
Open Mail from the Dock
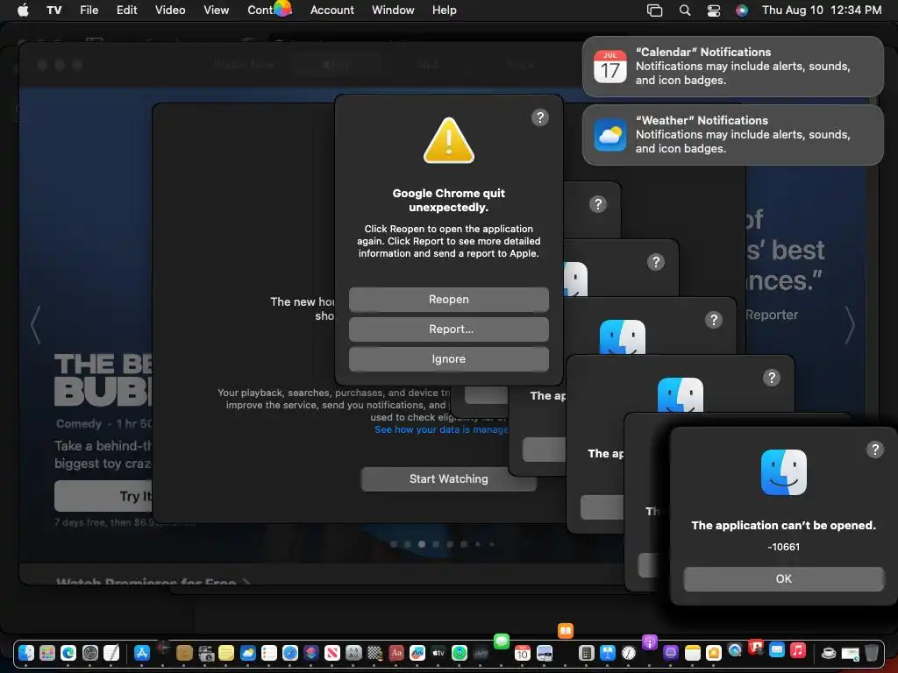[777, 649]
